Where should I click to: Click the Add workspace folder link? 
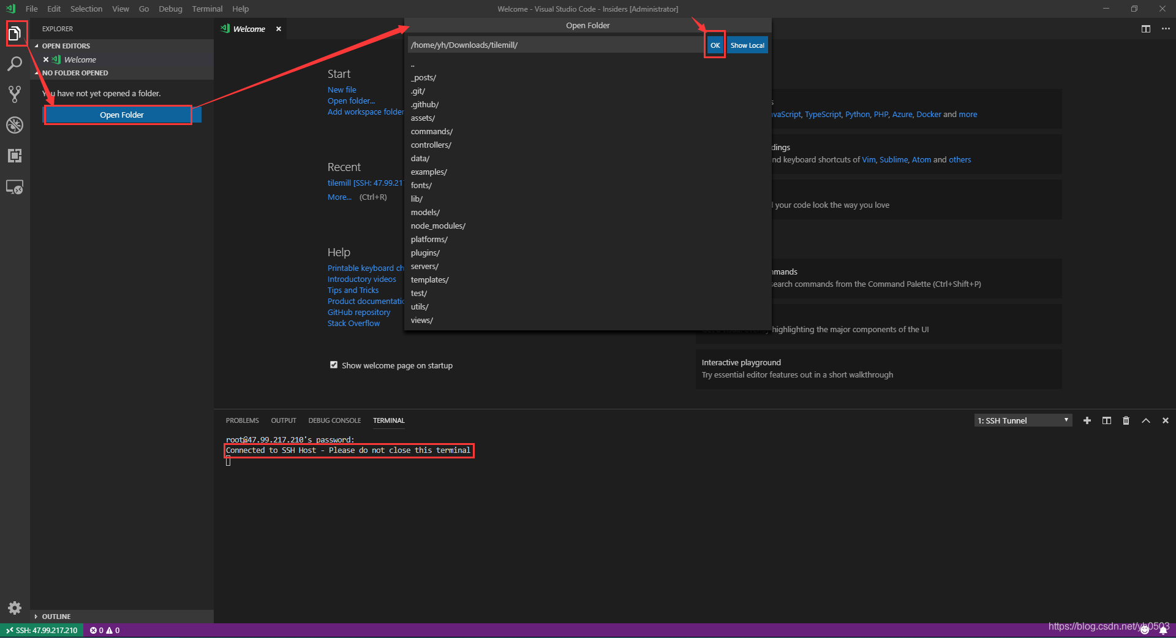click(x=366, y=112)
